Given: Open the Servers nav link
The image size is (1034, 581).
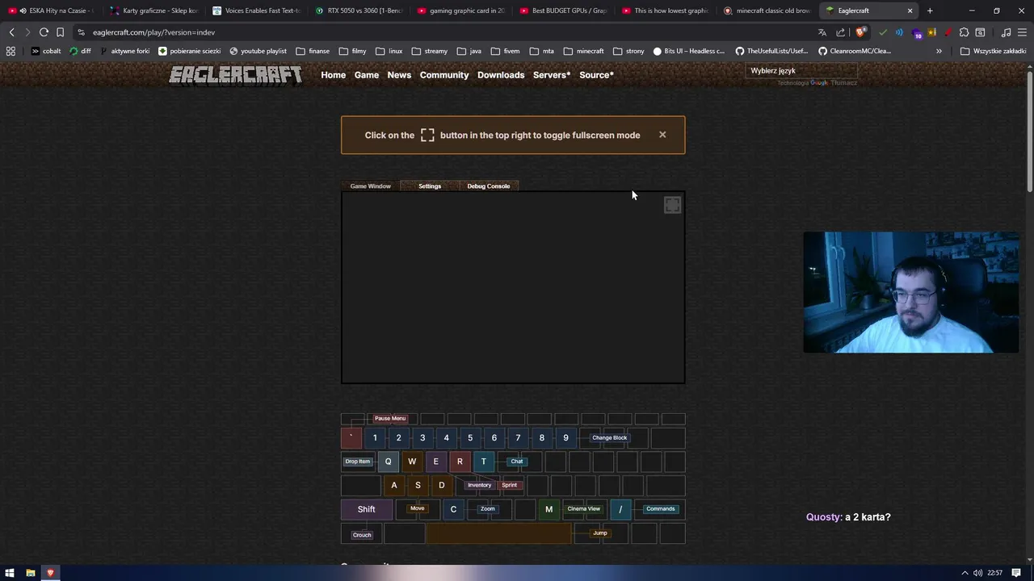Looking at the screenshot, I should [552, 75].
